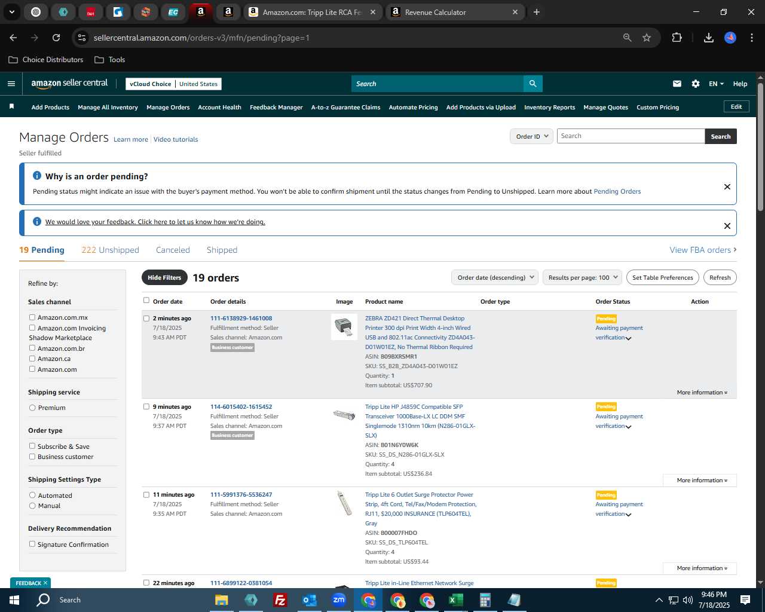Open File Explorer from the taskbar

tap(221, 600)
